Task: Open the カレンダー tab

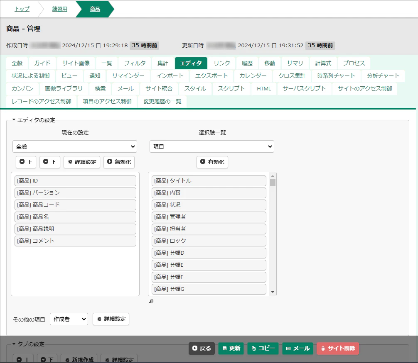Action: [x=253, y=76]
